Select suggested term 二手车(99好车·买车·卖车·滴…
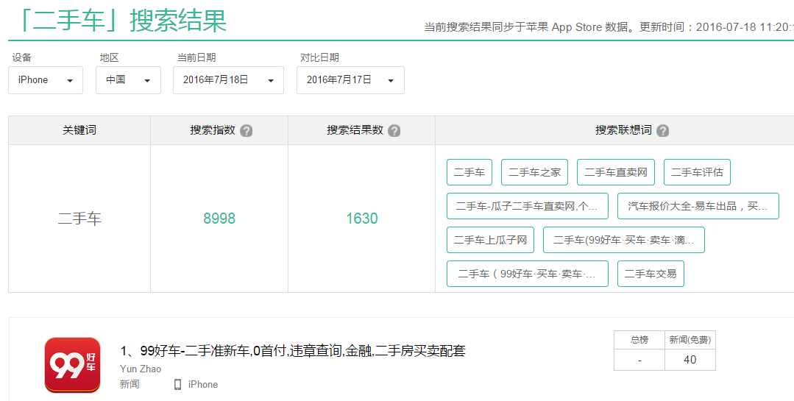 click(624, 240)
